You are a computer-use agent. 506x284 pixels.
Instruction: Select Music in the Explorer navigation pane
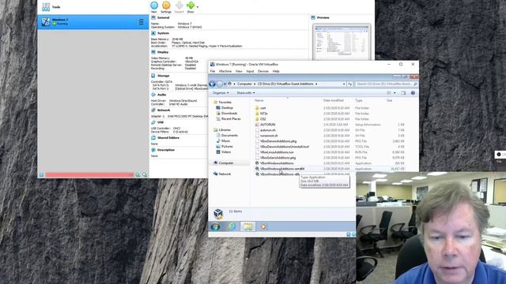tap(225, 141)
